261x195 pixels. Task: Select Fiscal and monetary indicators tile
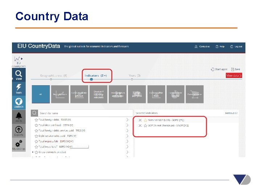(x=98, y=94)
